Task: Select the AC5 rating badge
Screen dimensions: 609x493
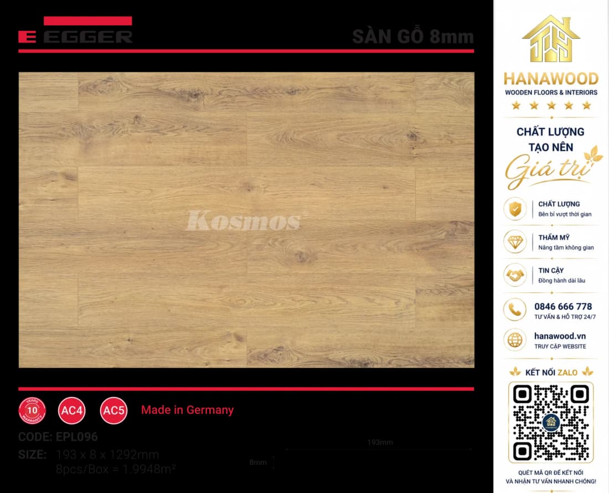Action: click(x=114, y=411)
